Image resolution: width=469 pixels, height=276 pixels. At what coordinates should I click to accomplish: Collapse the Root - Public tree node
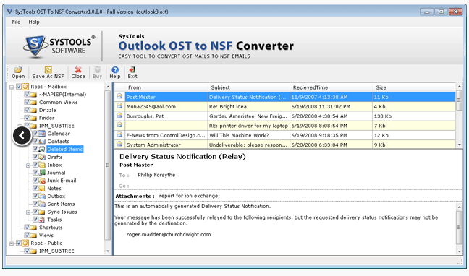pos(12,243)
